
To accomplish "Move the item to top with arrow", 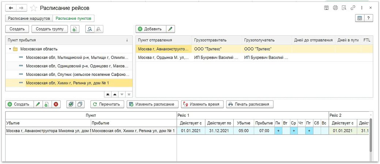I will [x=108, y=94].
